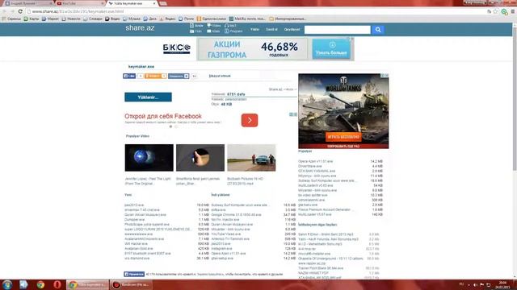Click the red arrow on Facebook ad
This screenshot has width=517, height=290.
[250, 120]
